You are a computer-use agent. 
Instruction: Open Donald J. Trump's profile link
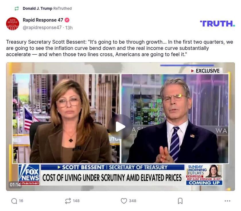pos(37,9)
